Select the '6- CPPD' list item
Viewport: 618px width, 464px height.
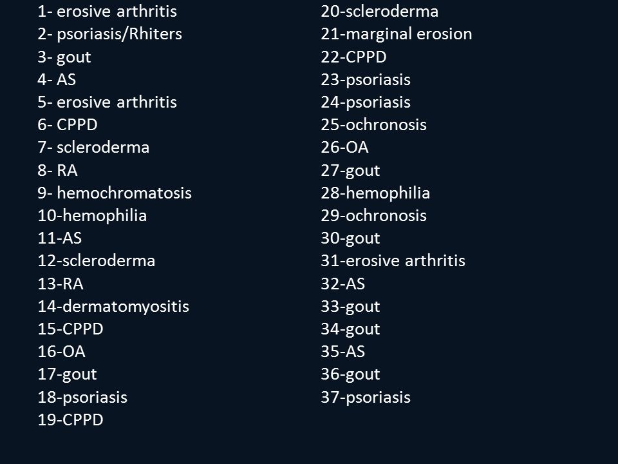click(68, 124)
